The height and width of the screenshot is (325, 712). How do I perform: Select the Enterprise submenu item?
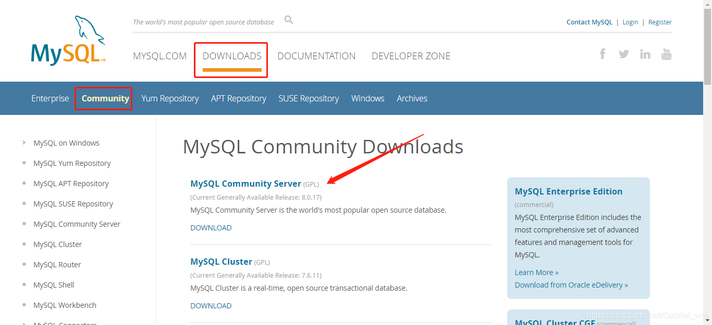pos(50,98)
